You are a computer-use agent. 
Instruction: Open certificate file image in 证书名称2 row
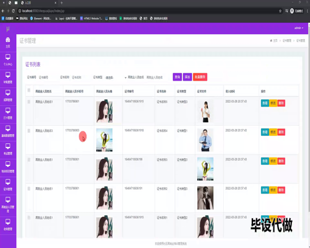(205, 198)
